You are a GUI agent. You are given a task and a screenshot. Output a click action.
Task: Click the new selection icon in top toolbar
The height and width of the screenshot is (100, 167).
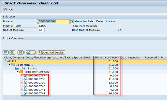5,10
